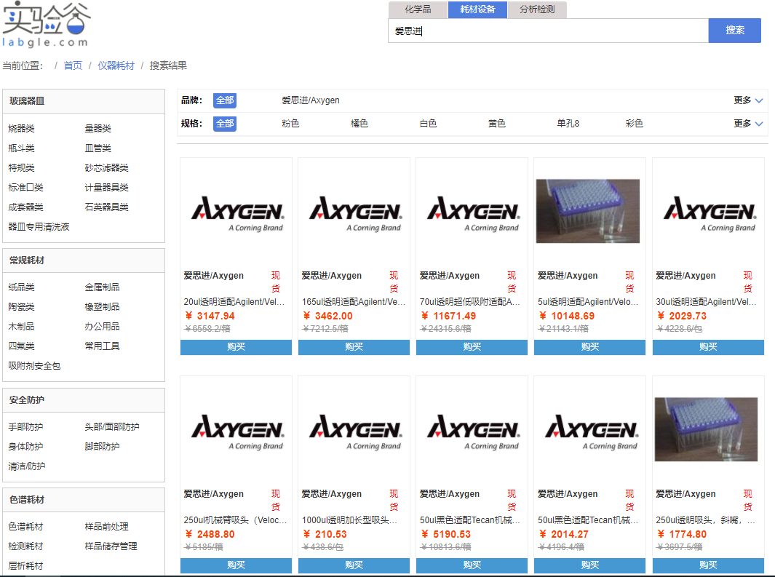Open 纸品类 under 常规耗材
Image resolution: width=775 pixels, height=577 pixels.
pos(21,287)
